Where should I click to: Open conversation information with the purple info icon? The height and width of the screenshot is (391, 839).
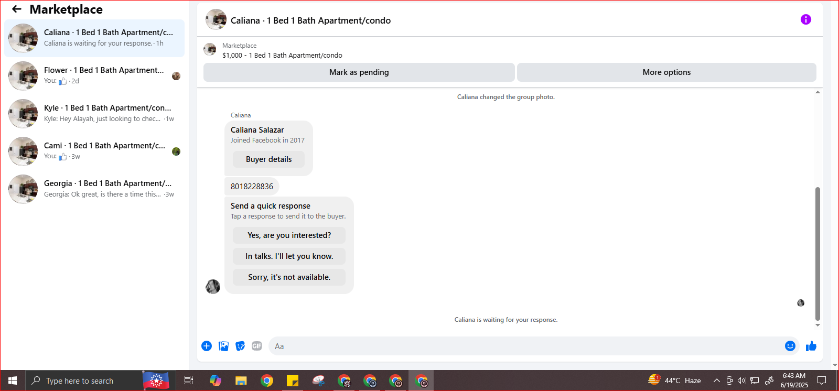tap(806, 19)
